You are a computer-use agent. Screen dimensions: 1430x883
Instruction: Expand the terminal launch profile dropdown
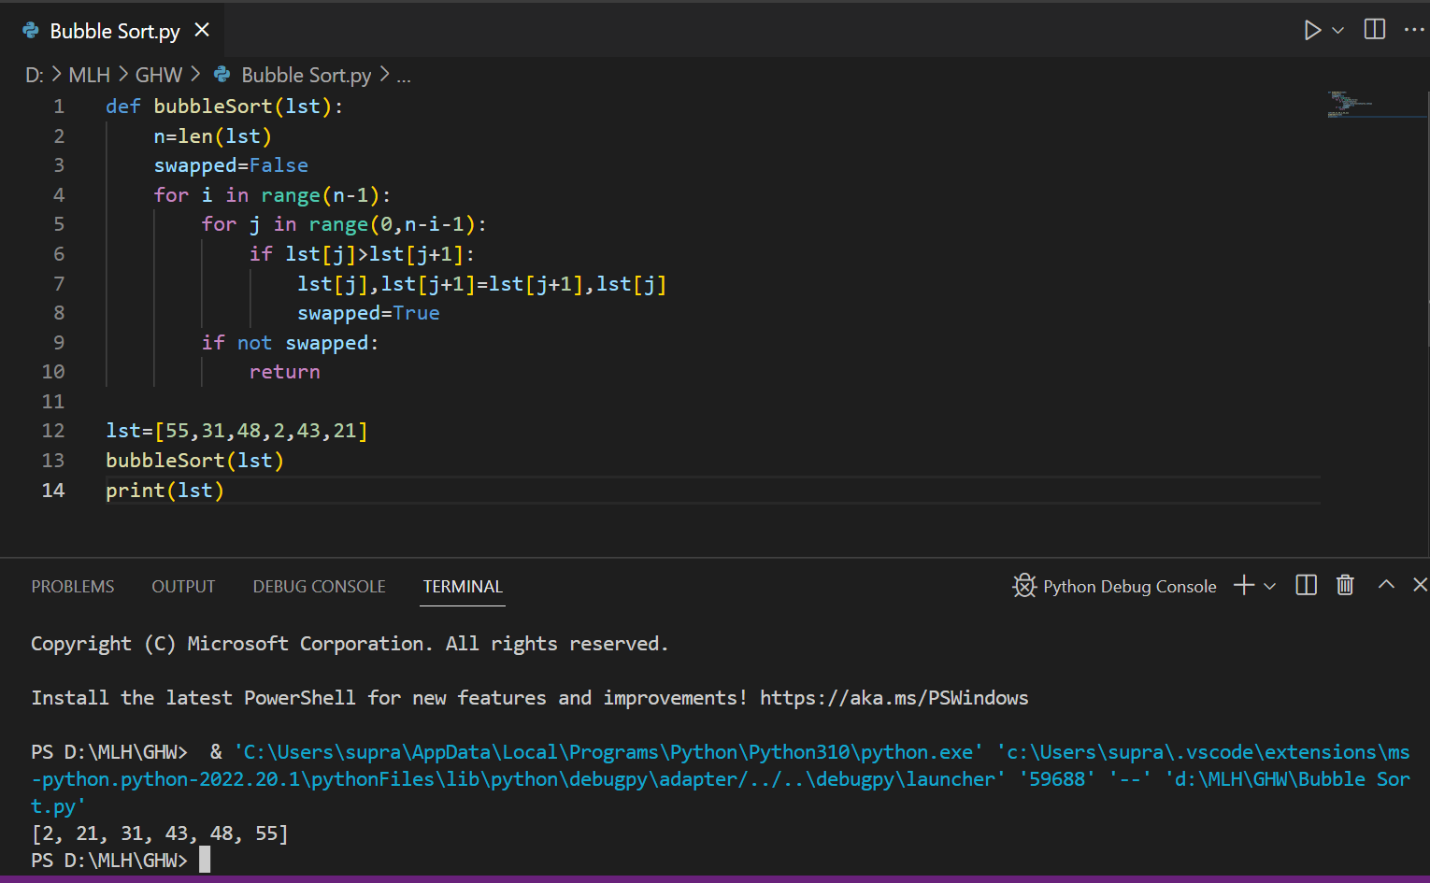[1269, 587]
